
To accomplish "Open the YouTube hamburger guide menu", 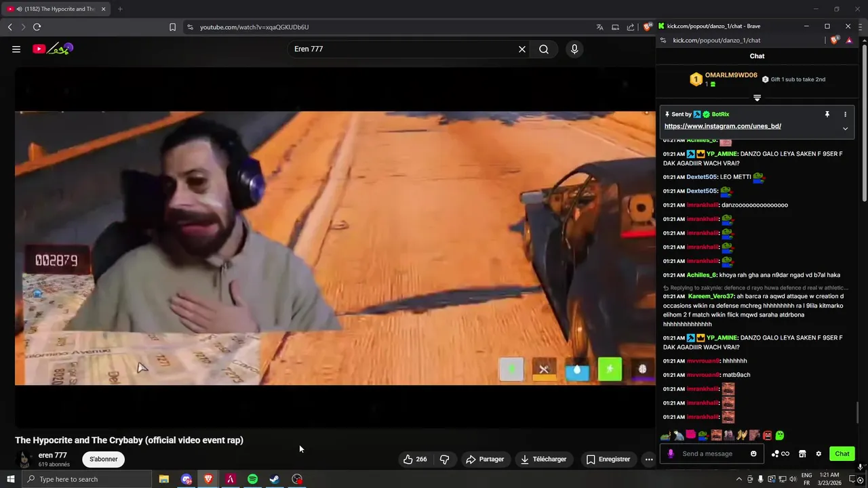I will click(x=16, y=49).
